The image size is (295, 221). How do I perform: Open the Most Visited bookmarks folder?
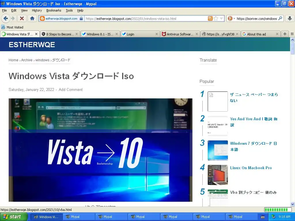pyautogui.click(x=12, y=27)
